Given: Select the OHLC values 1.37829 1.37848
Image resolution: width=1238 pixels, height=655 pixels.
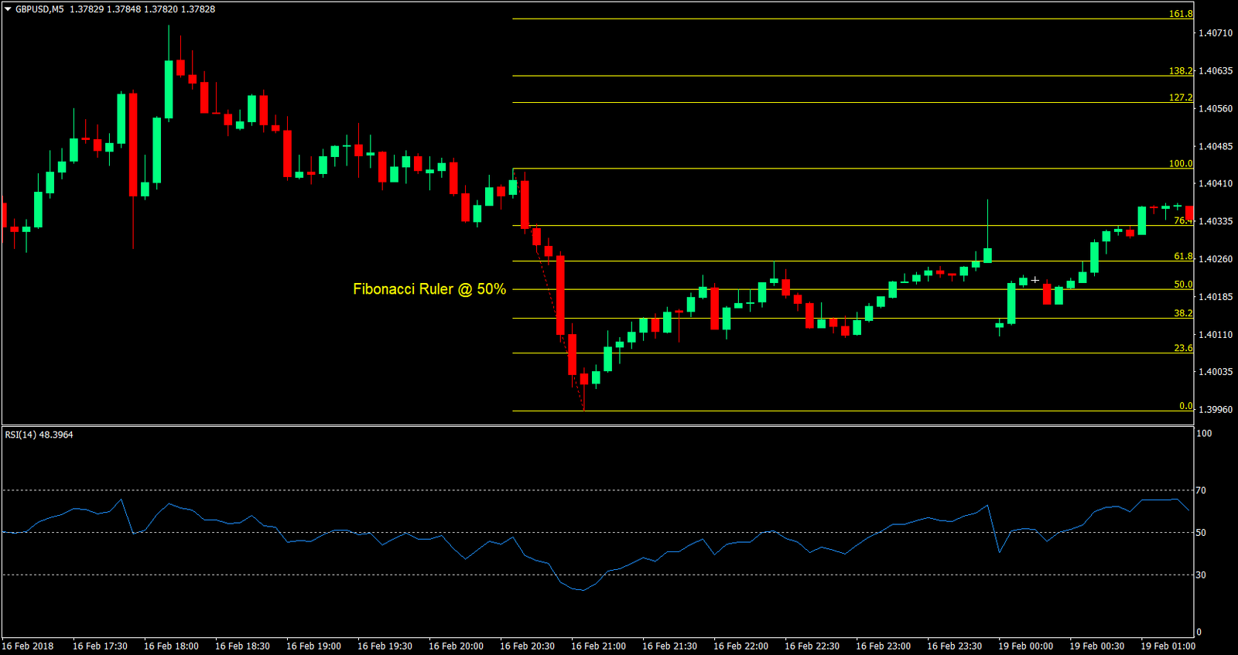Looking at the screenshot, I should 105,9.
